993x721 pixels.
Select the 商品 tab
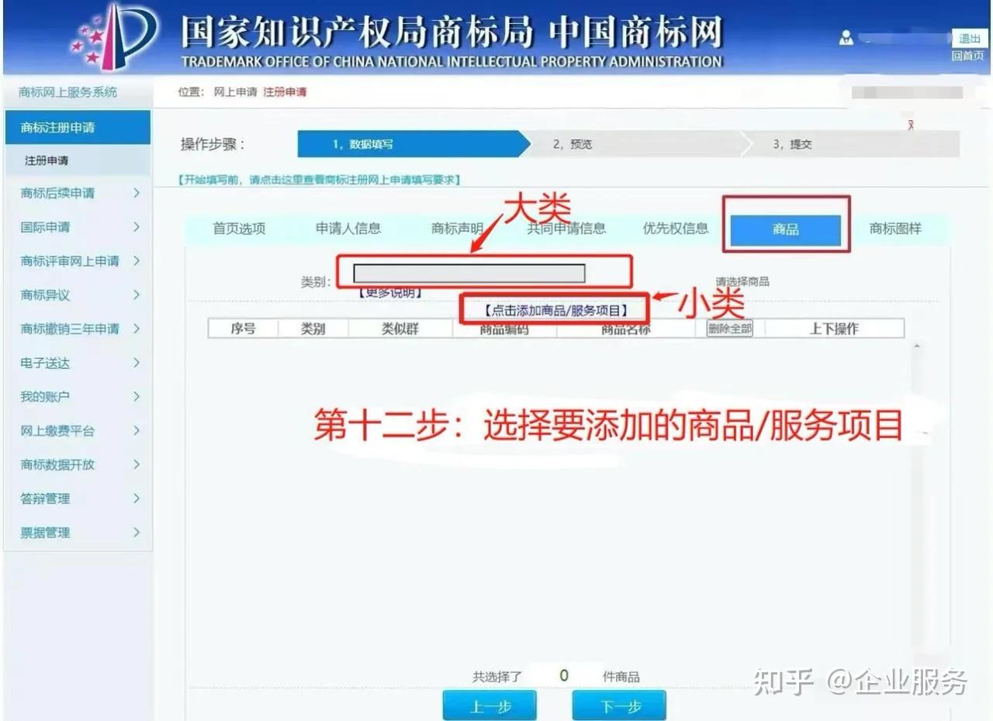coord(785,230)
